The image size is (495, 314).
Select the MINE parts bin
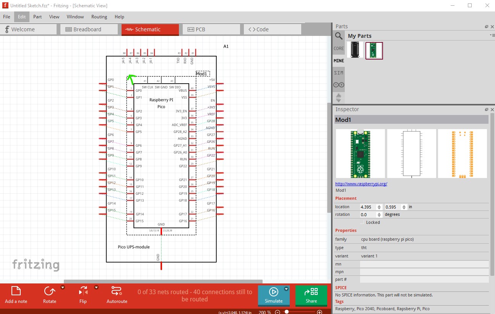[339, 60]
